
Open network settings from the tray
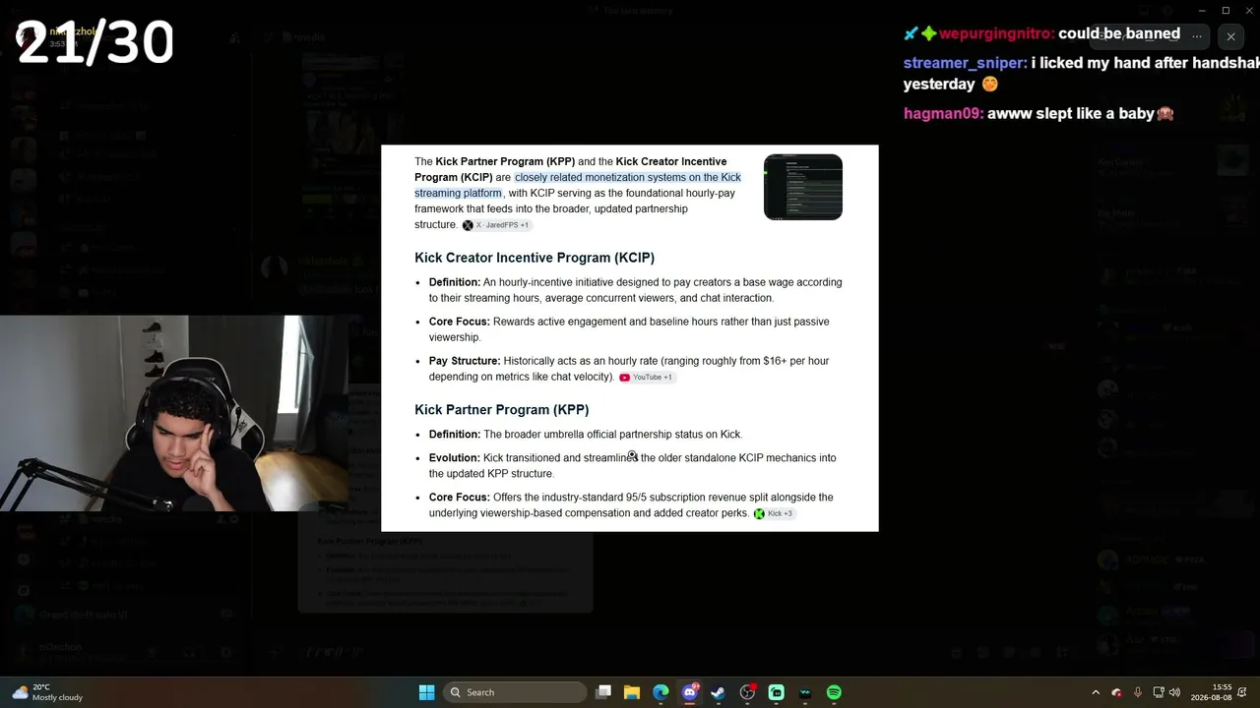tap(1159, 692)
